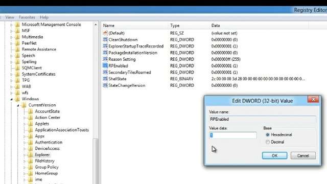Close the Edit DWORD dialog with X
Viewport: 327px width, 184px height.
click(x=313, y=100)
